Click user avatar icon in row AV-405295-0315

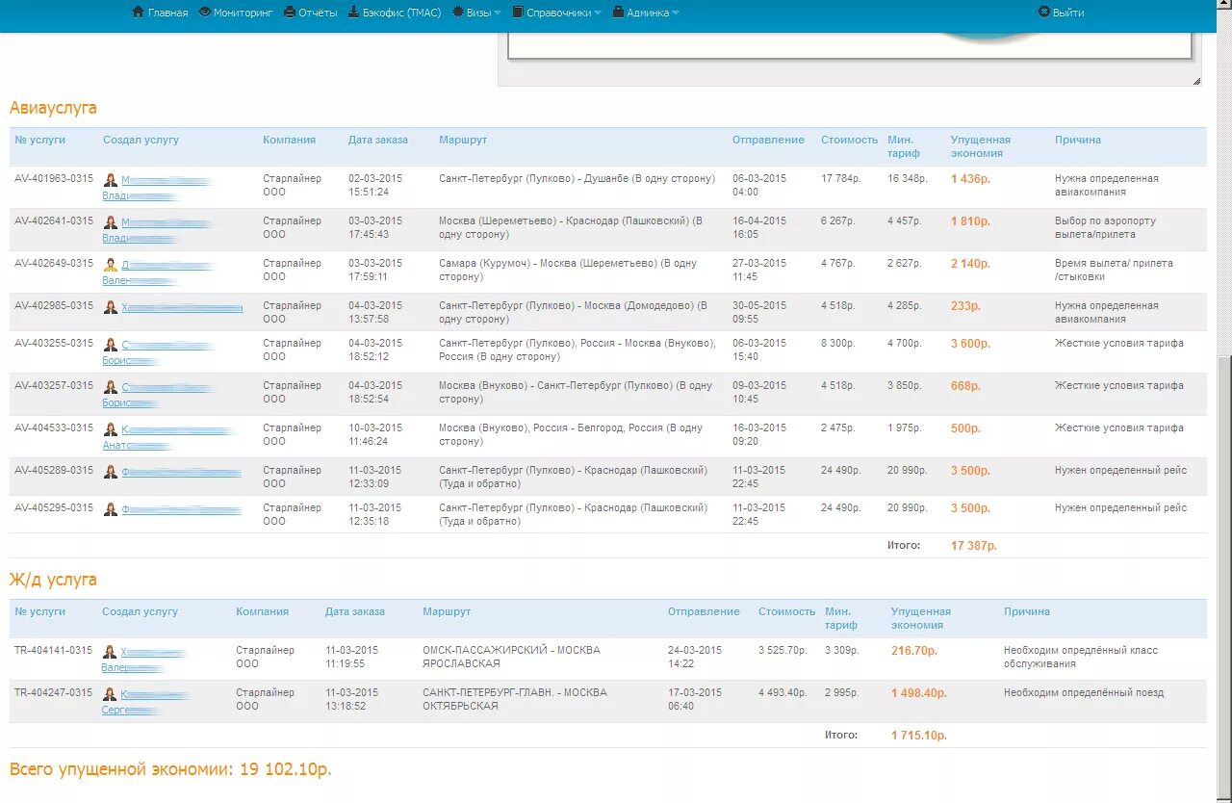click(111, 509)
